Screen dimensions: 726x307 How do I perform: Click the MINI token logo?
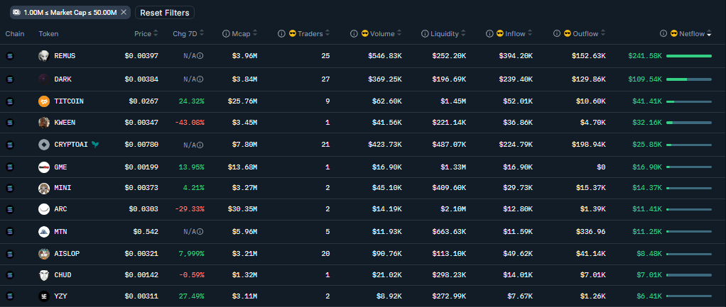(43, 188)
